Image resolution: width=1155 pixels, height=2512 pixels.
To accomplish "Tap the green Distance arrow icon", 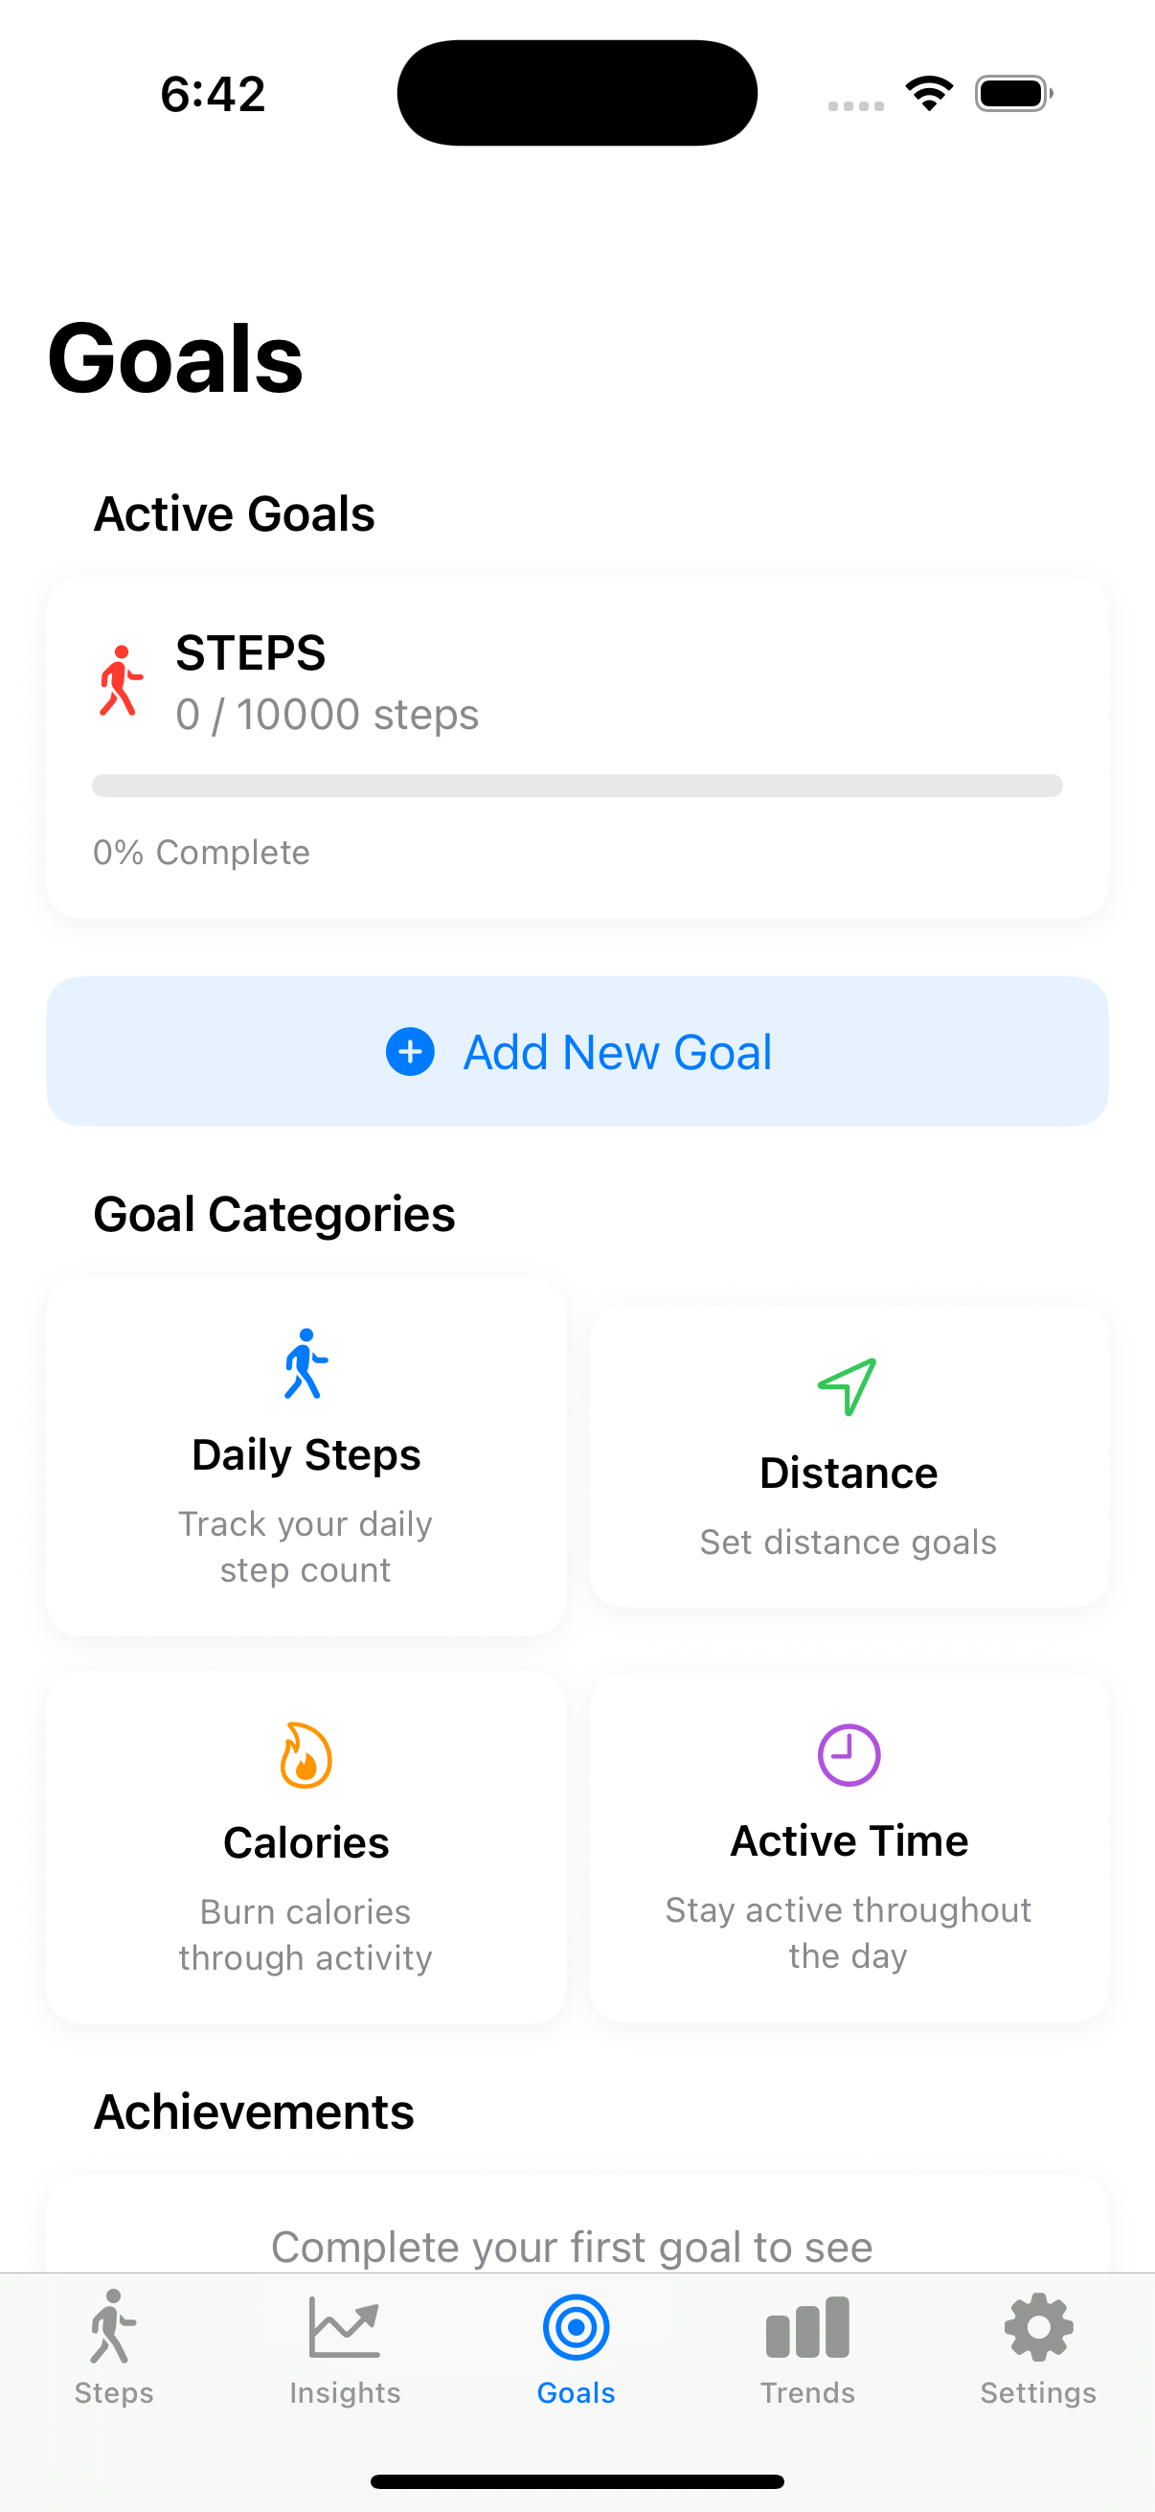I will pos(847,1385).
